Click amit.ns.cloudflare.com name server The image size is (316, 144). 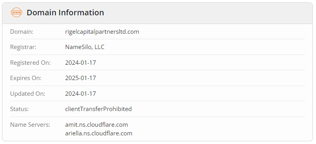click(96, 124)
